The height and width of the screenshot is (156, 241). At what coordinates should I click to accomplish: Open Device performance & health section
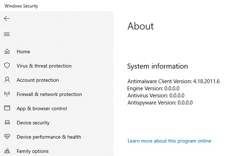pyautogui.click(x=49, y=137)
